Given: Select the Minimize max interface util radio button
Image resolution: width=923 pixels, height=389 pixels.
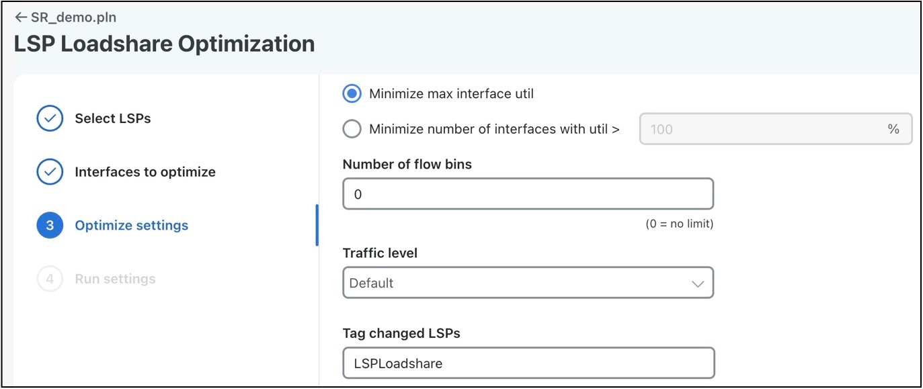Looking at the screenshot, I should 352,94.
